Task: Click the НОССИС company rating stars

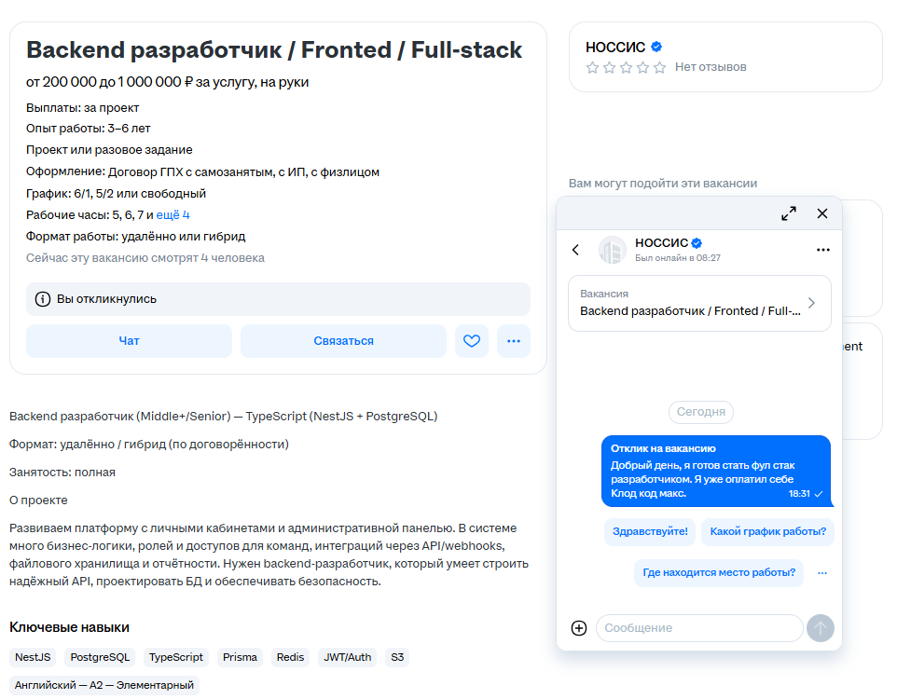Action: click(626, 67)
